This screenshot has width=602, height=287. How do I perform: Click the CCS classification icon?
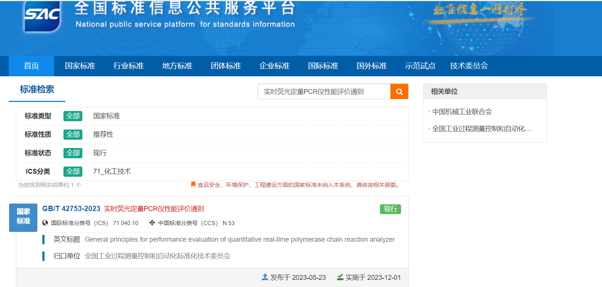[152, 223]
